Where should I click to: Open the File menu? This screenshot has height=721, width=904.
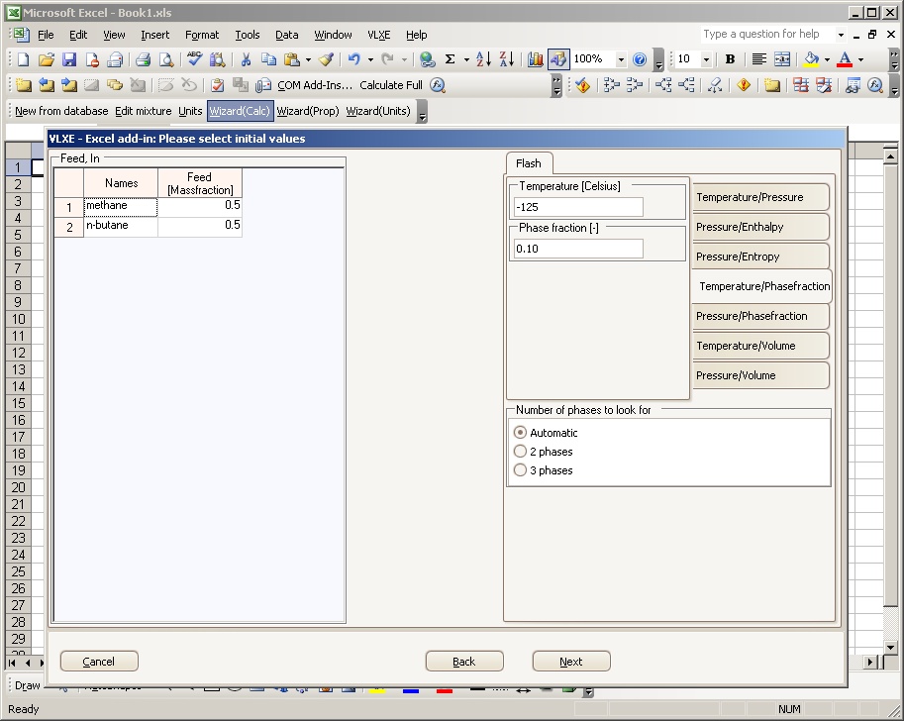coord(46,36)
